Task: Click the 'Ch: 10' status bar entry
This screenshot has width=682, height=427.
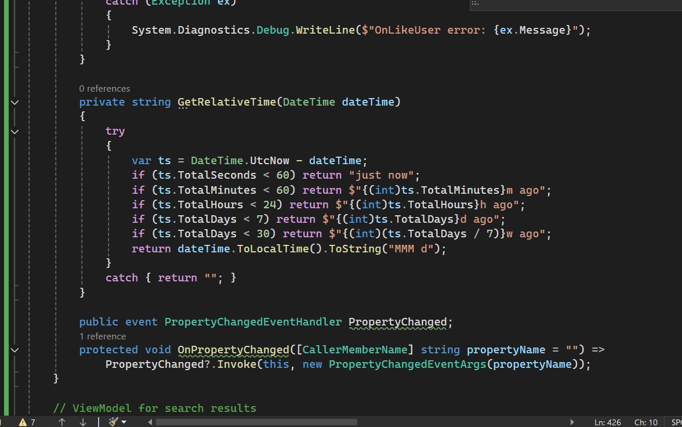Action: tap(646, 422)
